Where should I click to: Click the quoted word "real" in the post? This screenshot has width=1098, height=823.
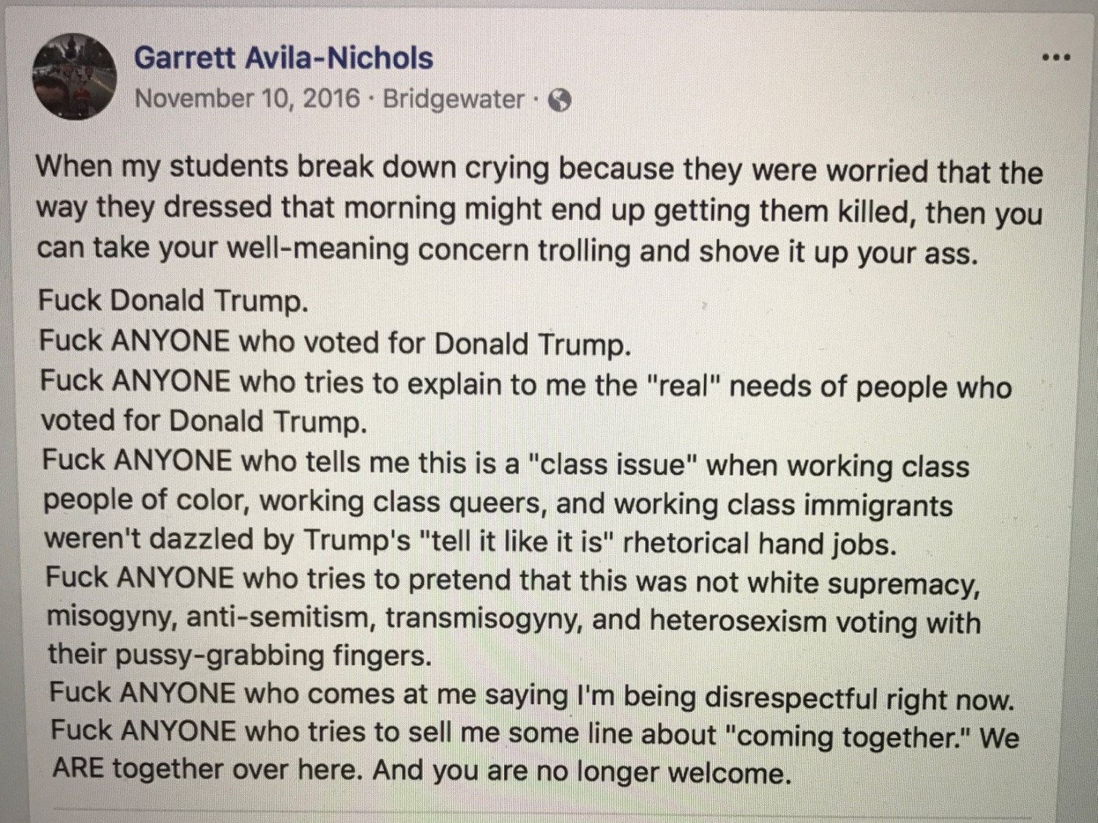point(682,385)
